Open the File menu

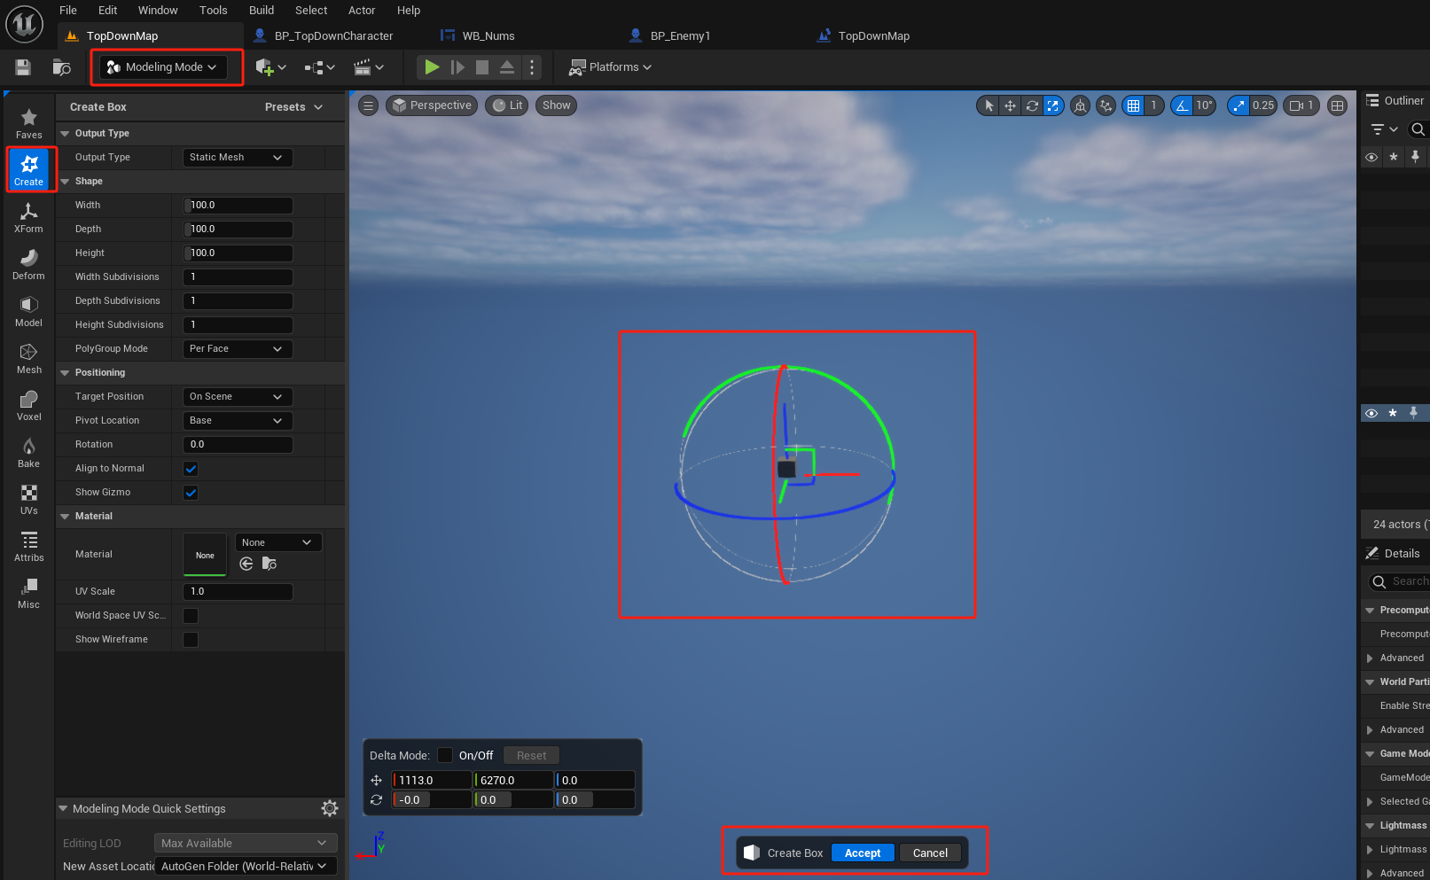point(68,11)
